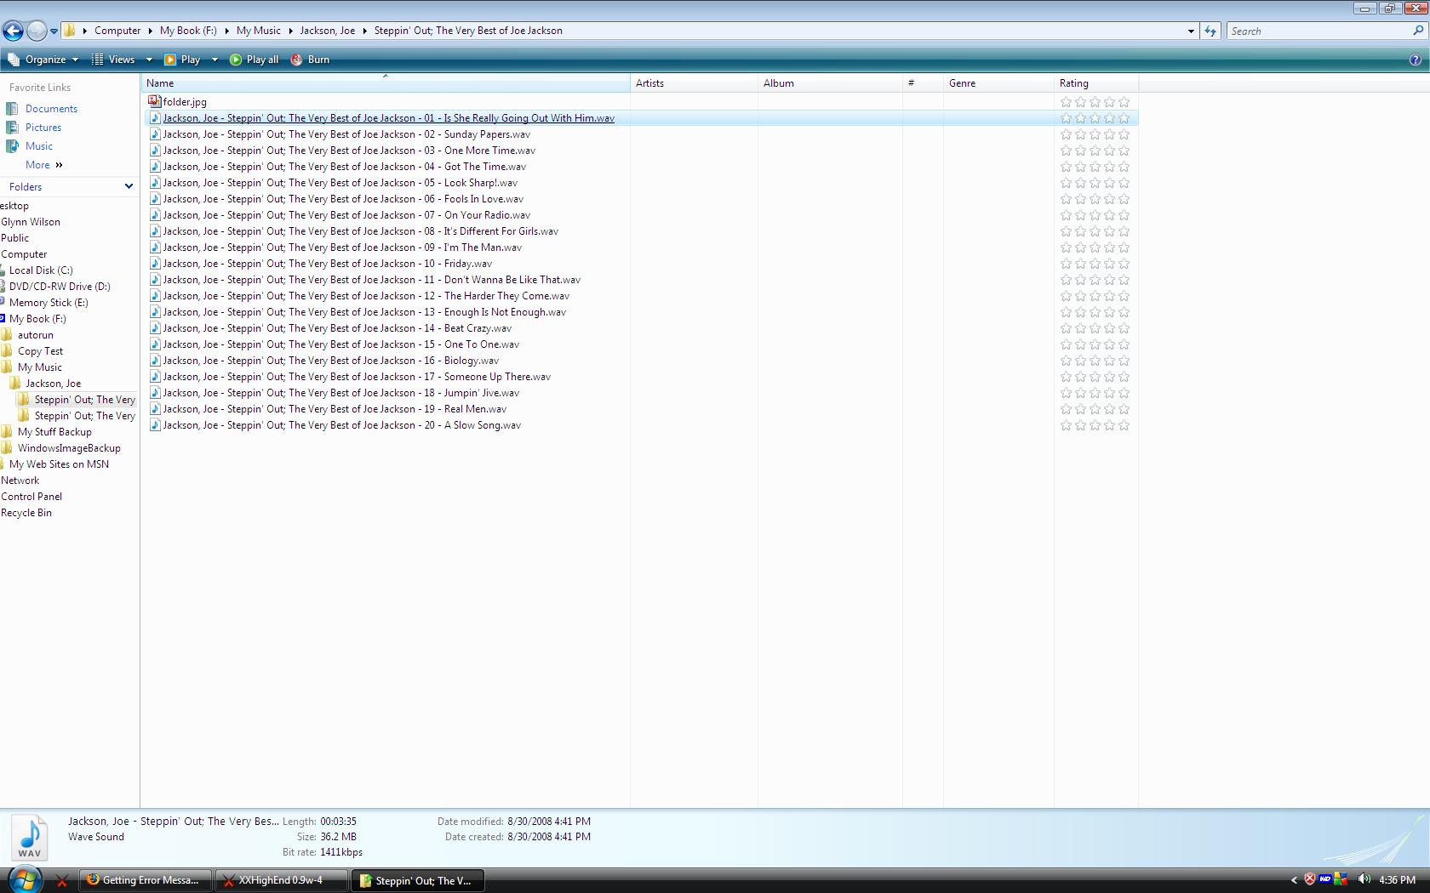Click wav icon of 16 - Biology
This screenshot has width=1430, height=893.
point(155,361)
